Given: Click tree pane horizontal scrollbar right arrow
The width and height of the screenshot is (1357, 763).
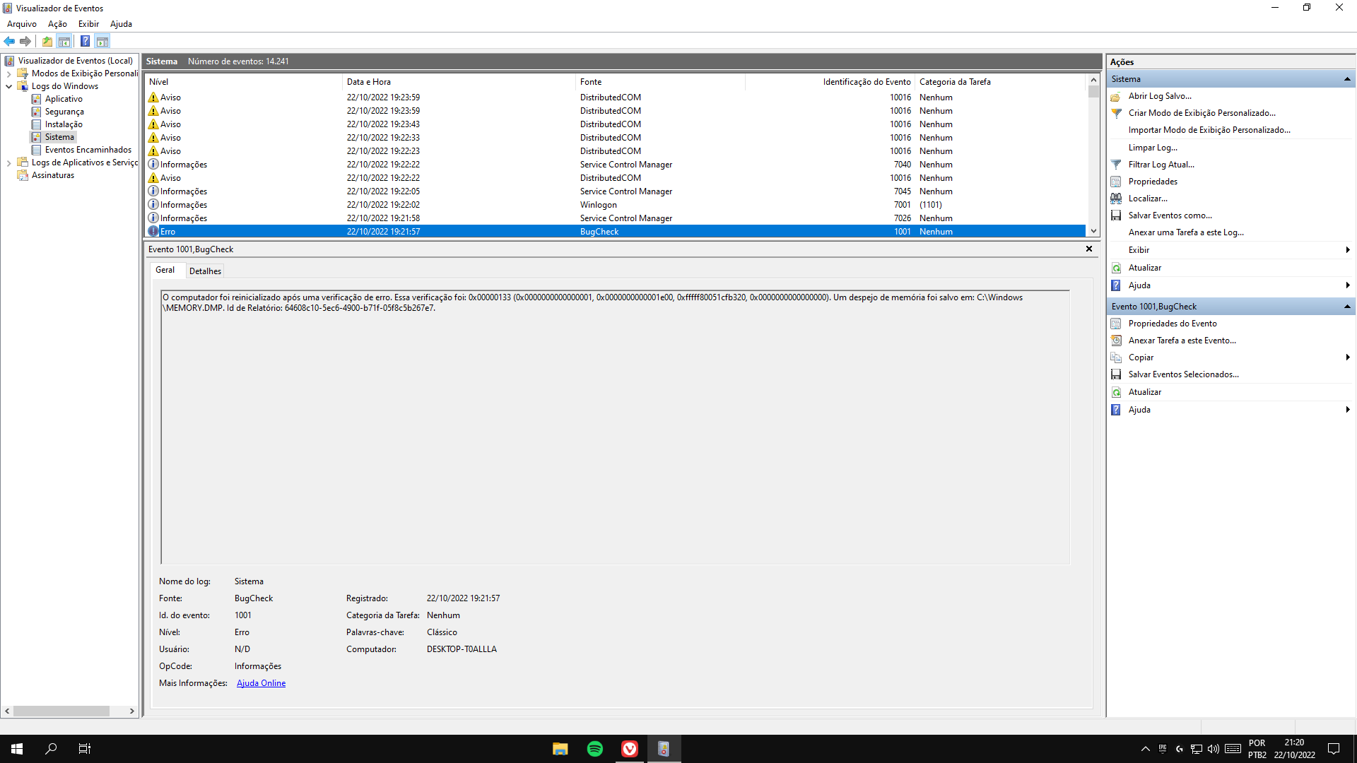Looking at the screenshot, I should (132, 711).
